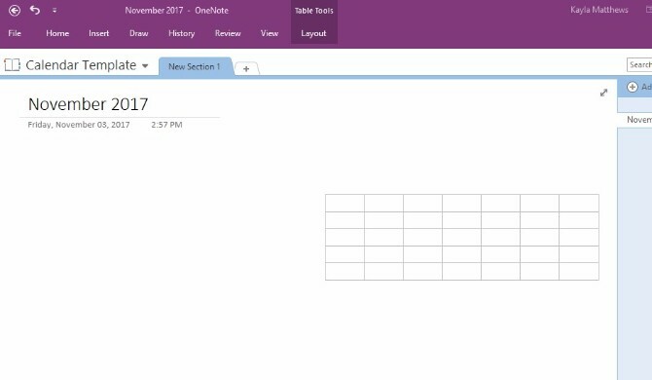Add a new section with plus tab
Viewport: 652px width, 380px height.
coord(246,68)
